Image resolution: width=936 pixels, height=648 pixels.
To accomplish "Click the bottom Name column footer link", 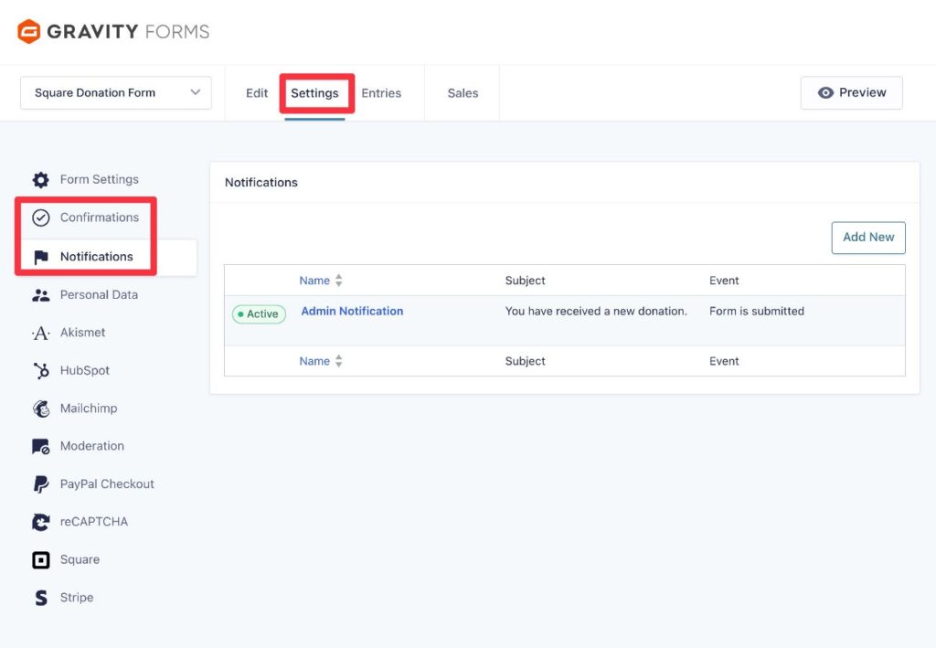I will (314, 361).
